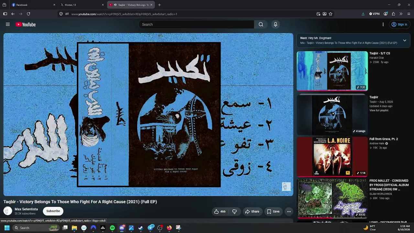
Task: Open Max Setentista channel avatar
Action: (x=8, y=211)
